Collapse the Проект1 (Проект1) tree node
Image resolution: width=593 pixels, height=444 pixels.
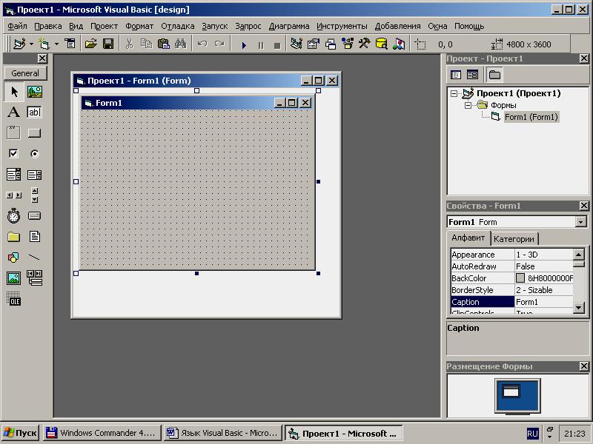[x=454, y=93]
